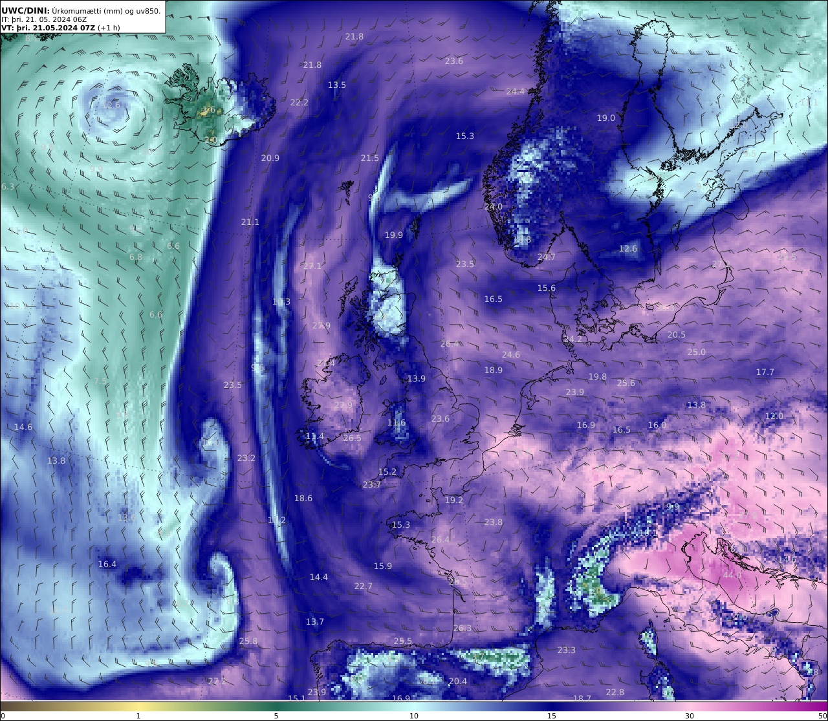Click the 25.0 value label

point(697,352)
